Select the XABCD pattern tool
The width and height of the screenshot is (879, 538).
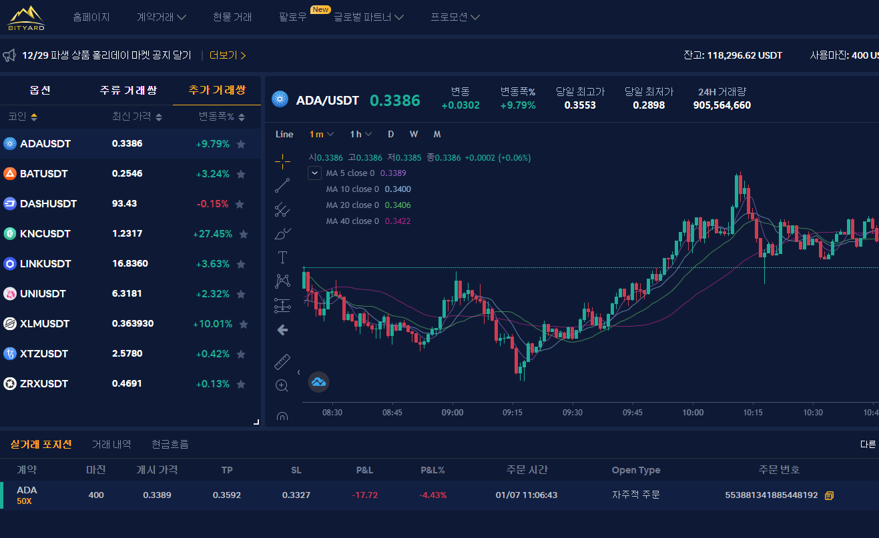282,281
